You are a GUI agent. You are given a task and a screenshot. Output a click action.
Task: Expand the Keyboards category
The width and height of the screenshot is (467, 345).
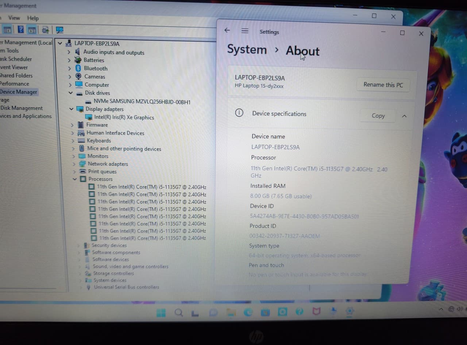click(x=73, y=141)
